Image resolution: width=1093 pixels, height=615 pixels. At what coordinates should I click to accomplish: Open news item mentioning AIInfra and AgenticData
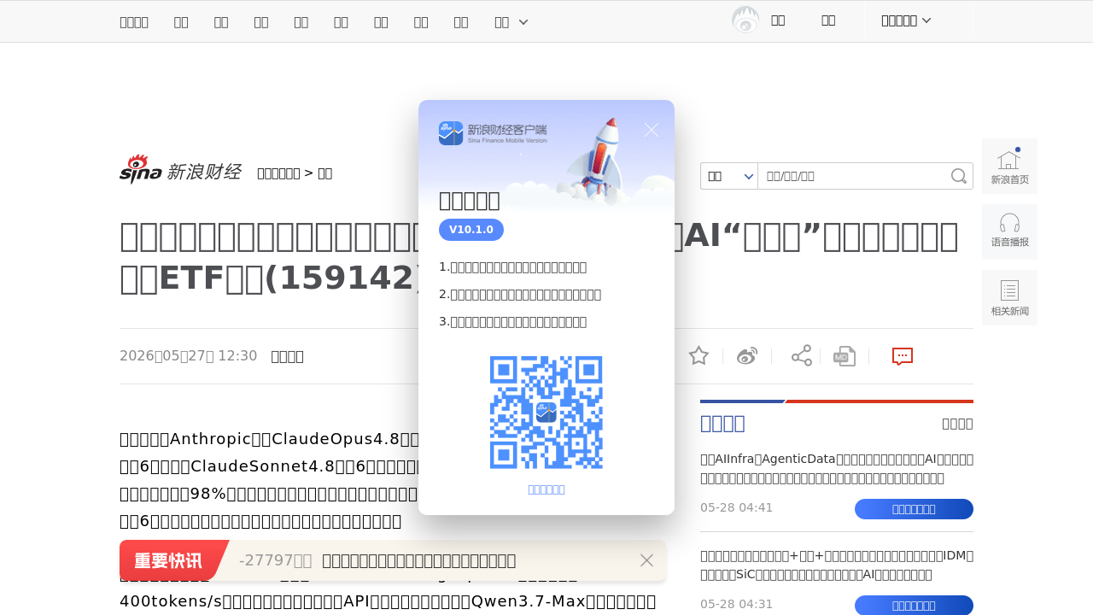pyautogui.click(x=837, y=468)
